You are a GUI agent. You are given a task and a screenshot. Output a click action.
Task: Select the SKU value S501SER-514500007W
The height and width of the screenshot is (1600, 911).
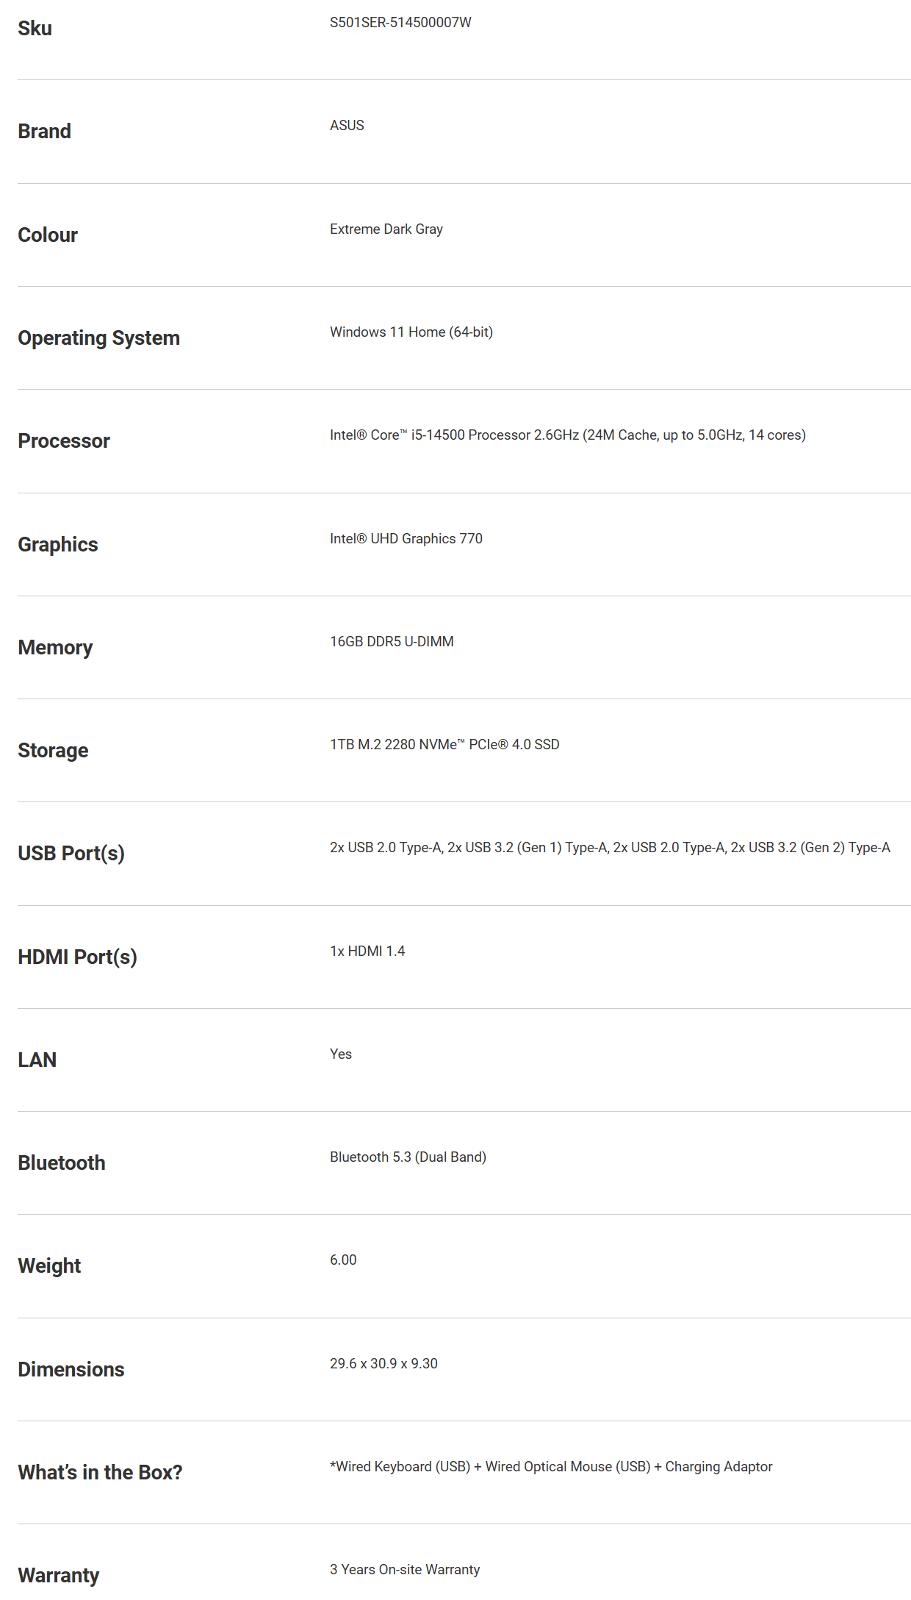(x=400, y=23)
